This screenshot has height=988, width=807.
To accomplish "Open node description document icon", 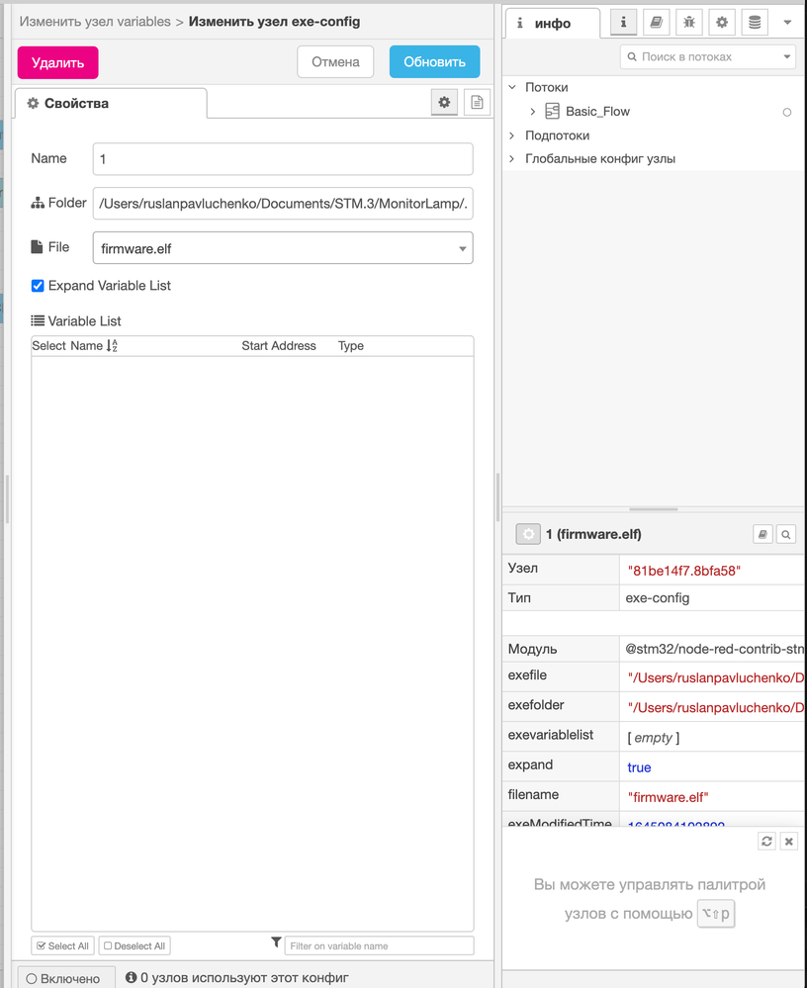I will click(477, 102).
